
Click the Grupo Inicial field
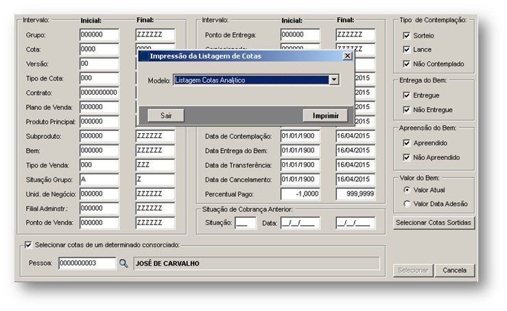pos(99,34)
